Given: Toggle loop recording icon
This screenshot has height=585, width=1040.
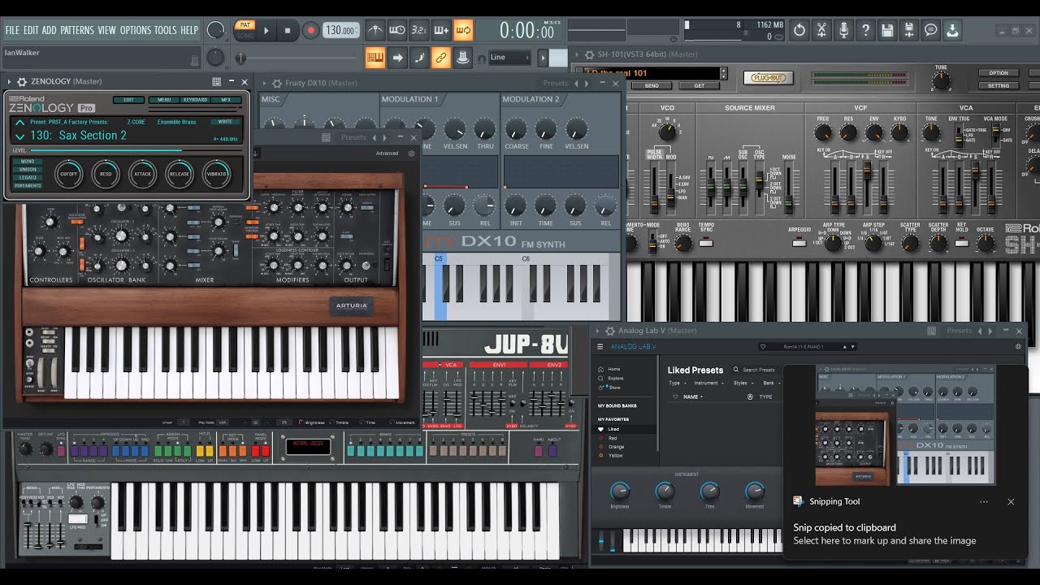Looking at the screenshot, I should [463, 31].
